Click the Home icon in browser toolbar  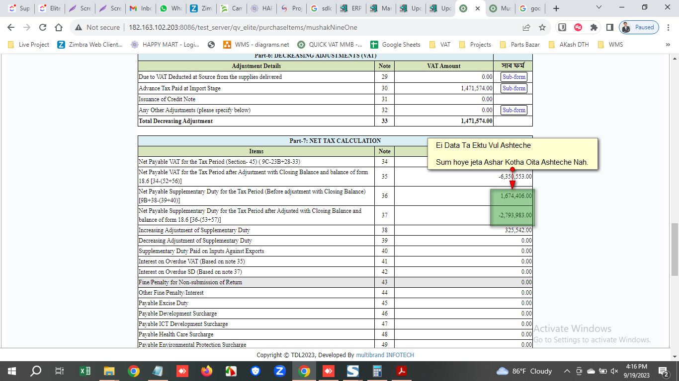(59, 27)
